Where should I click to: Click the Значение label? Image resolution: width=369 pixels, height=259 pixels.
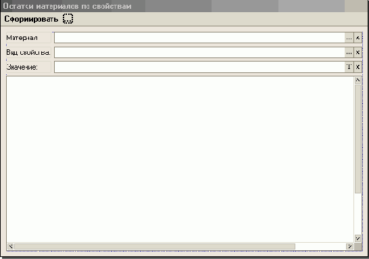click(22, 67)
